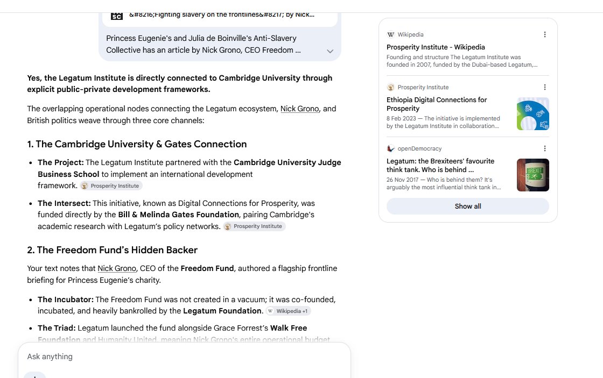
Task: Open the Prosperity Institute - Wikipedia article
Action: click(436, 47)
